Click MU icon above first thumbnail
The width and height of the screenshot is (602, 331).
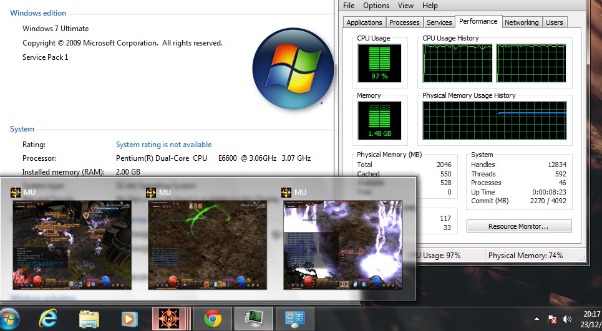pos(16,192)
